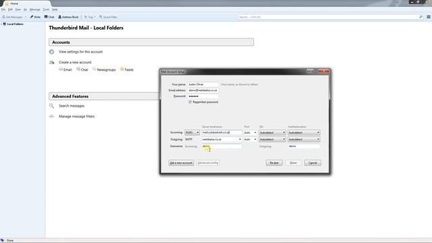Click the Email address field
Image resolution: width=432 pixels, height=243 pixels.
(x=203, y=90)
